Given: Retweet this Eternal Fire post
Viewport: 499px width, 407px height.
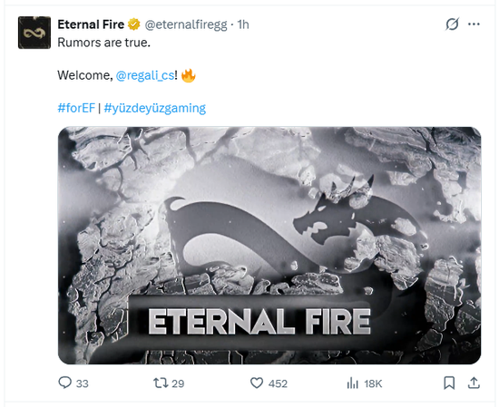Looking at the screenshot, I should [161, 383].
